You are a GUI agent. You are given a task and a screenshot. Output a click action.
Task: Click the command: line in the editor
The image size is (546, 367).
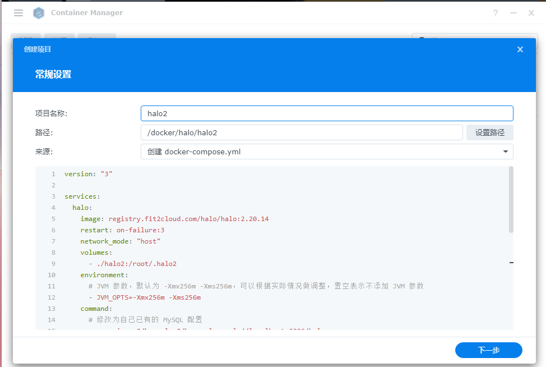[x=96, y=309]
